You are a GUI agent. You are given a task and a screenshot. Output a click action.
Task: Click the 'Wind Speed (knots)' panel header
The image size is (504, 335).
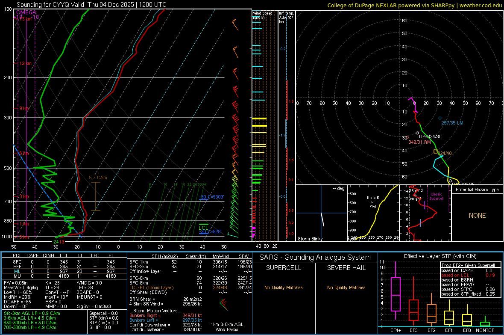pos(262,15)
